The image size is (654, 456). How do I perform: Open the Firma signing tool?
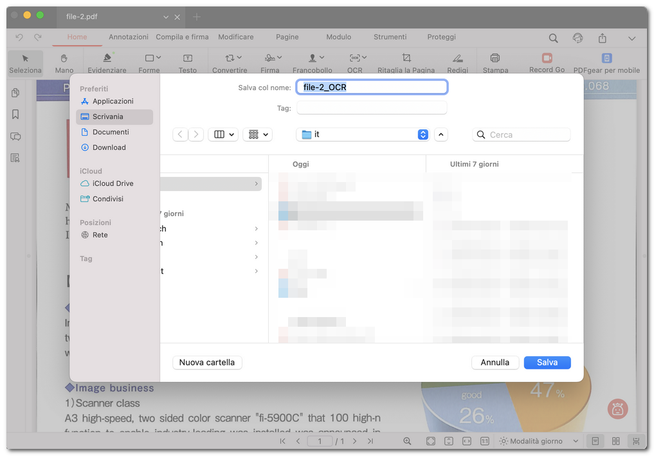(270, 61)
